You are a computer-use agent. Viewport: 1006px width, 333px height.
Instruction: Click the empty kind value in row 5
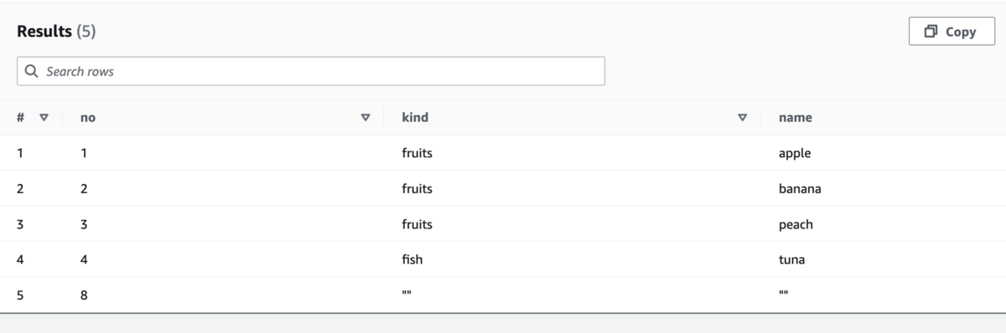click(407, 294)
